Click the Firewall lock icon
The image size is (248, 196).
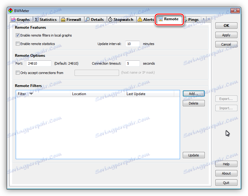(63, 19)
